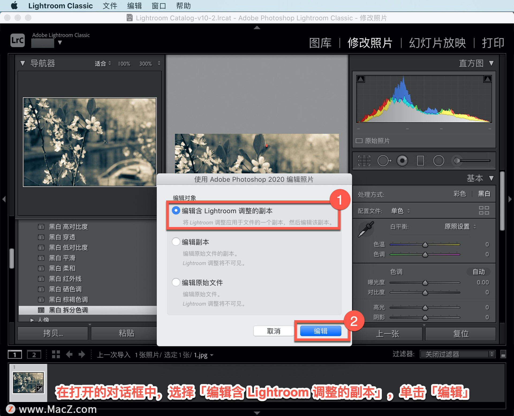Toggle the 原始照片 checkbox
This screenshot has height=416, width=514.
click(359, 141)
